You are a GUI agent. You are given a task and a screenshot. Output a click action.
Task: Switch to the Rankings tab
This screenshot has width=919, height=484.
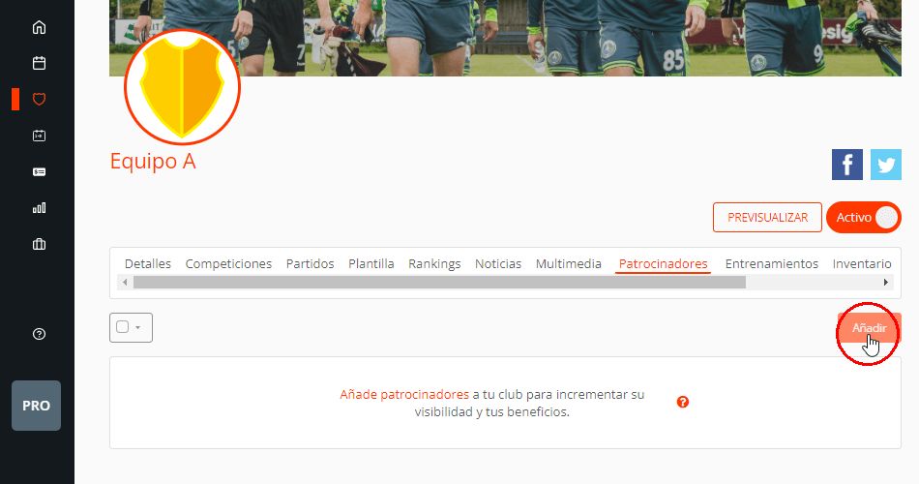[434, 264]
